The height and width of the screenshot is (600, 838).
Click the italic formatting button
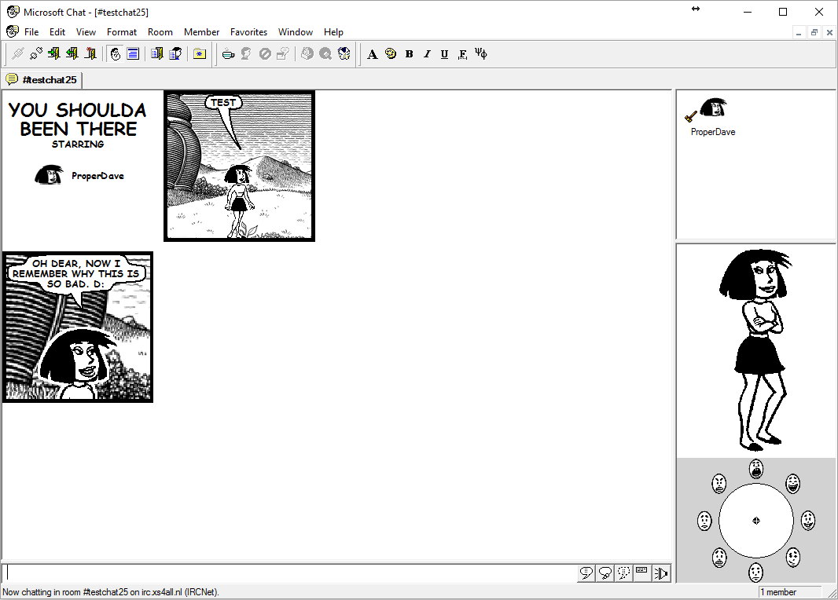point(427,54)
